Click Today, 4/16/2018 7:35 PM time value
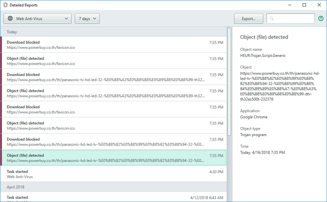Viewport: 327px width, 202px height. pos(262,153)
